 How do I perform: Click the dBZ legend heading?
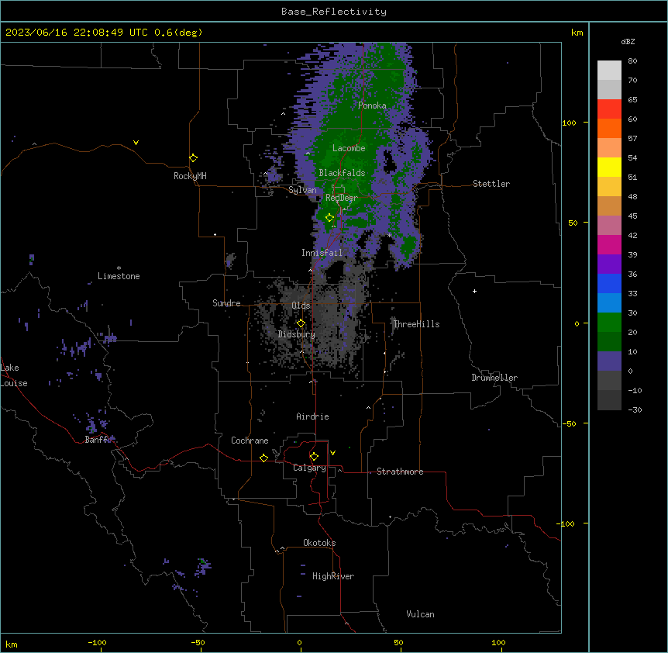pyautogui.click(x=628, y=41)
